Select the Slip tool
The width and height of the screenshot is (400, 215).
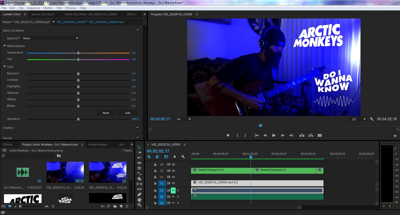[x=139, y=184]
